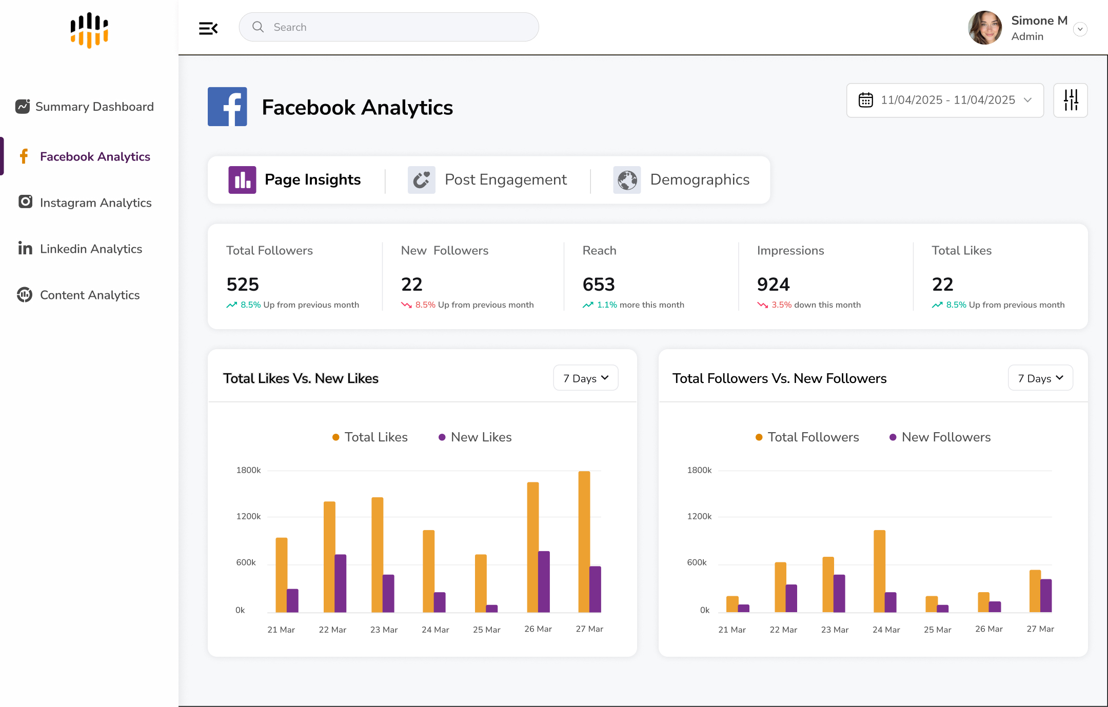Click 'Total Likes Vs. New Likes' heading
Viewport: 1108px width, 707px height.
[301, 378]
